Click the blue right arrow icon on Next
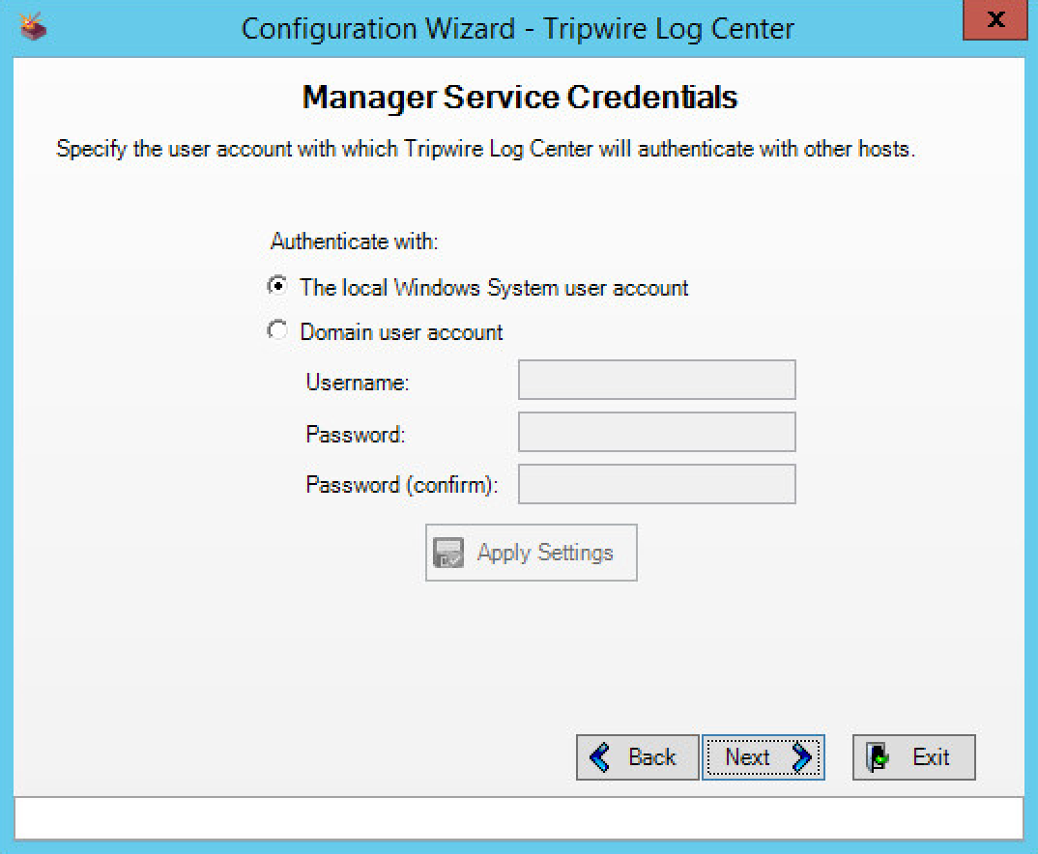The image size is (1038, 854). pos(801,758)
